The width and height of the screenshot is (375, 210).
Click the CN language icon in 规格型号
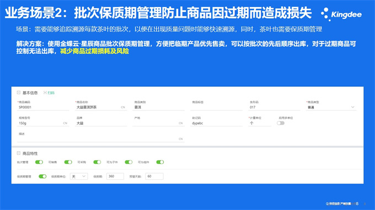point(65,123)
